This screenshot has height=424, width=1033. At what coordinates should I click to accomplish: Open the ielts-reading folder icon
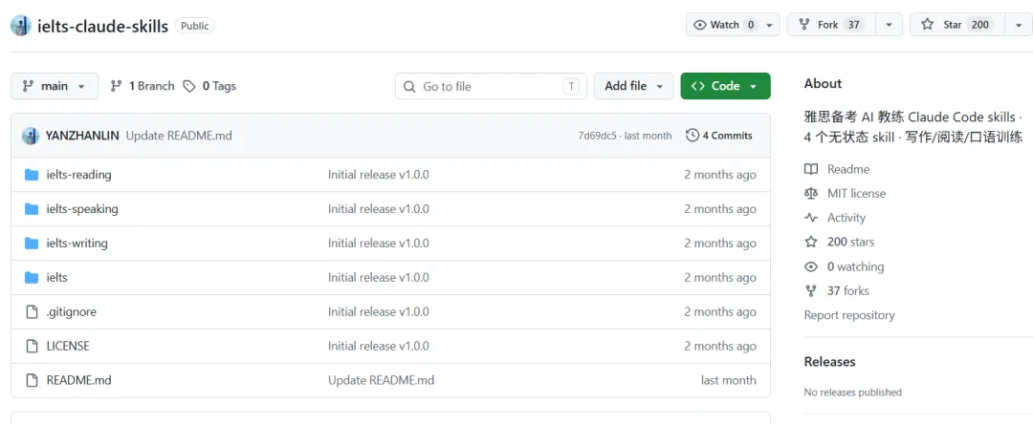point(32,175)
